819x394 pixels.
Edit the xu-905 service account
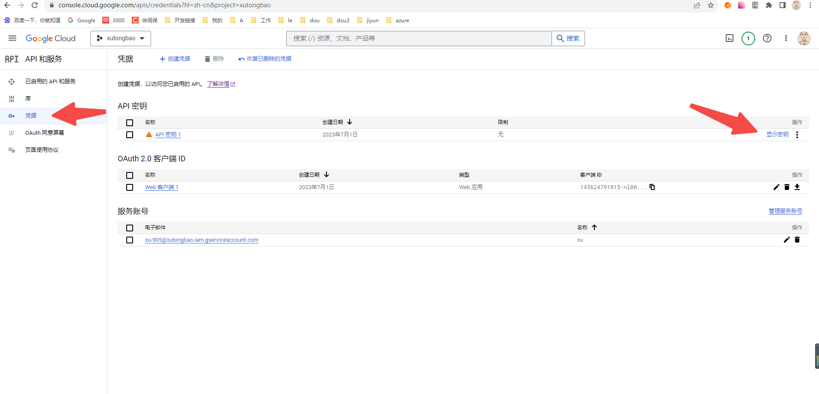pos(786,240)
